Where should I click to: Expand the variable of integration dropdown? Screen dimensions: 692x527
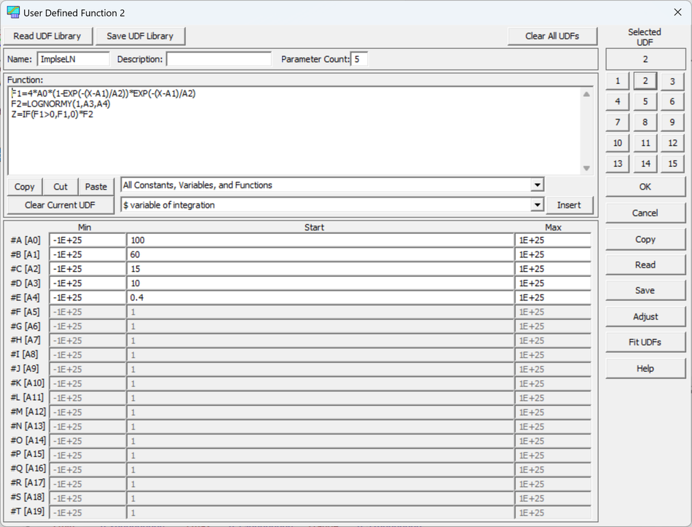tap(537, 205)
